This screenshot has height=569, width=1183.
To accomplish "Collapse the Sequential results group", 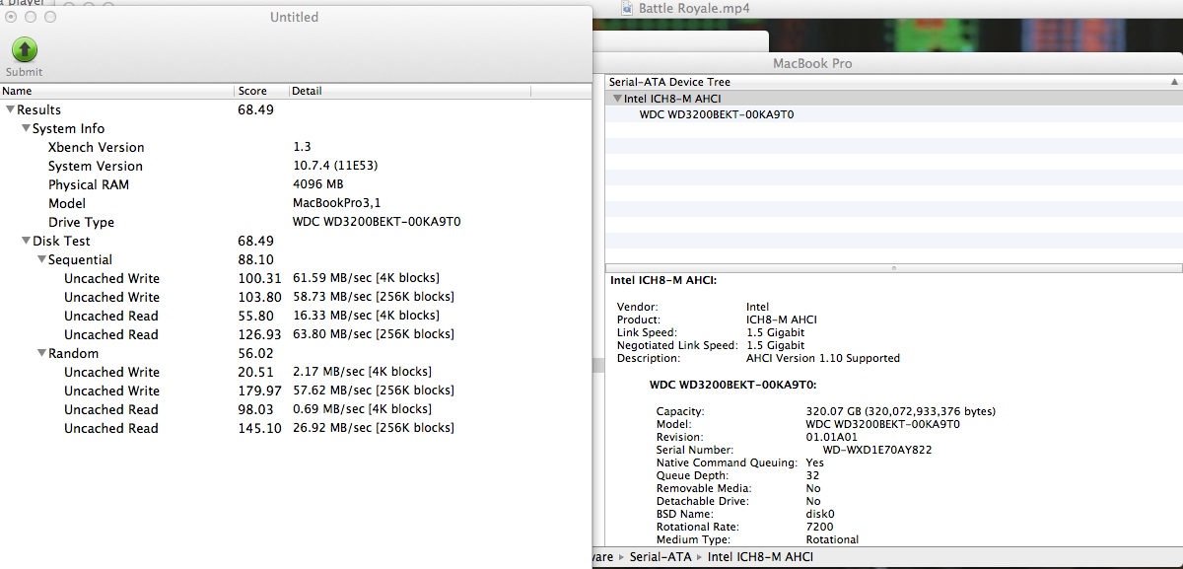I will 41,259.
